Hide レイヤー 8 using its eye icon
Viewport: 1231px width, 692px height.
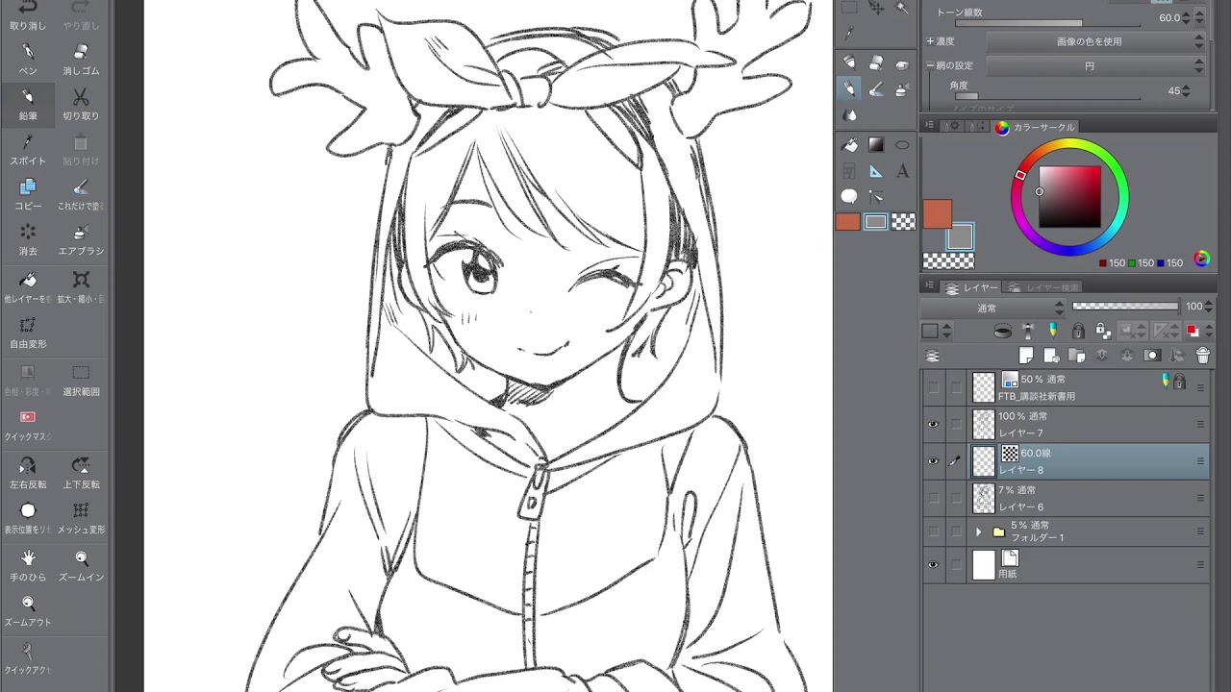coord(933,461)
